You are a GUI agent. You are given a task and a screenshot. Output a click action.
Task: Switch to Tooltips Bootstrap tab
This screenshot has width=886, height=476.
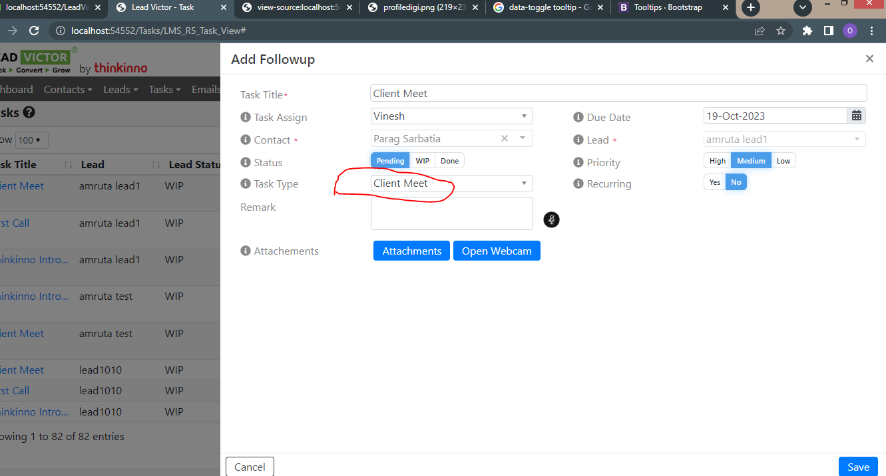pyautogui.click(x=672, y=7)
